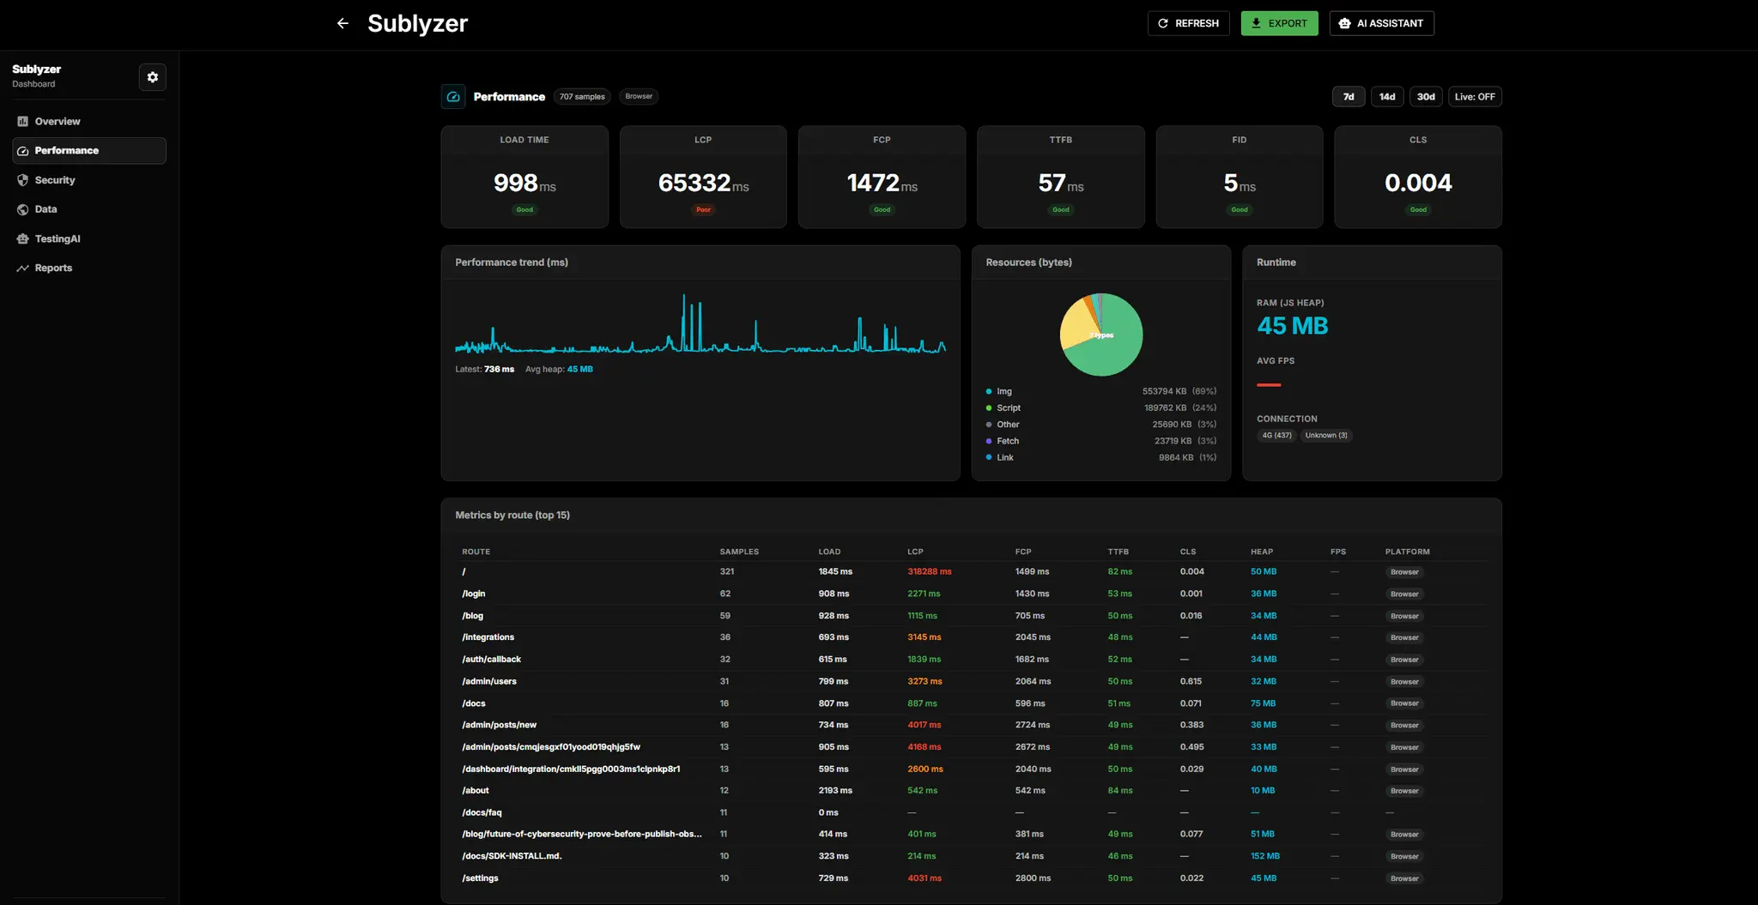Click Latest: 736 ms under the chart

click(485, 370)
